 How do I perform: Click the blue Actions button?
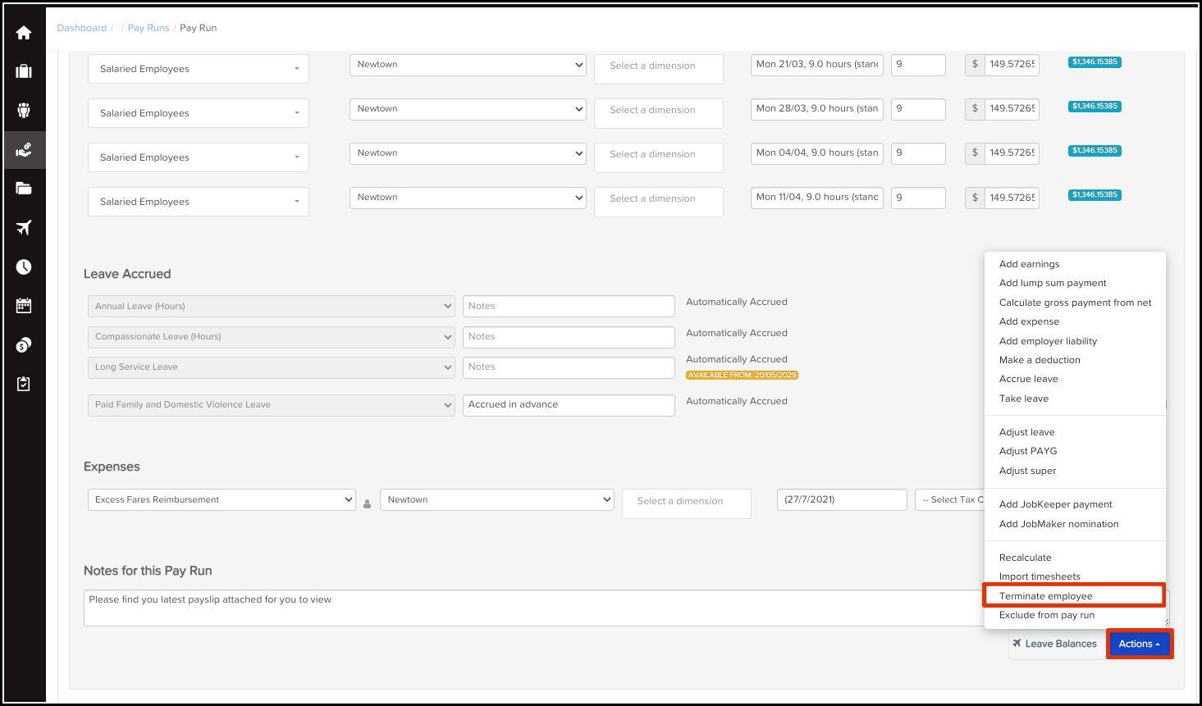(1139, 644)
